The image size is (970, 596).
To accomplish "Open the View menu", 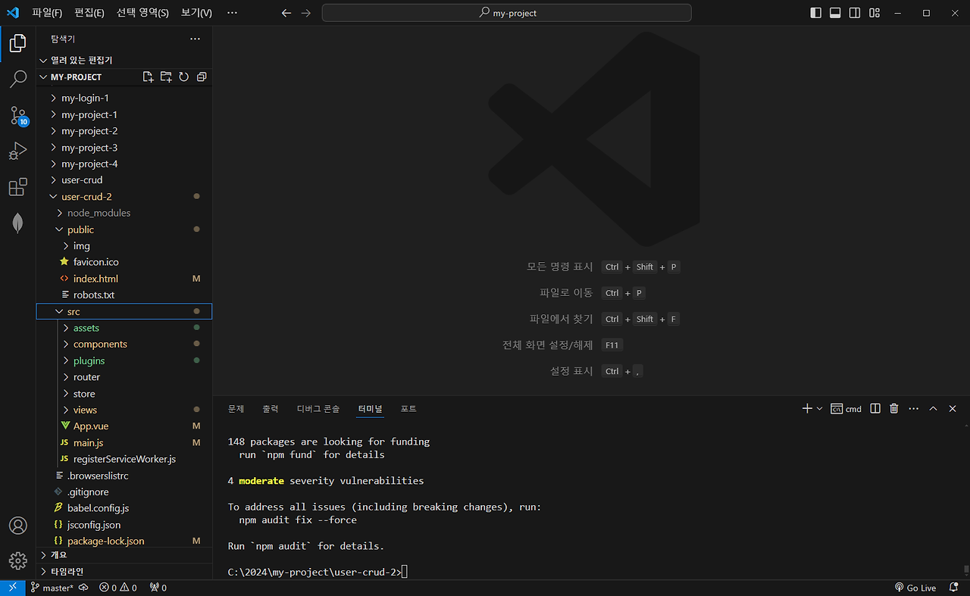I will pyautogui.click(x=196, y=13).
